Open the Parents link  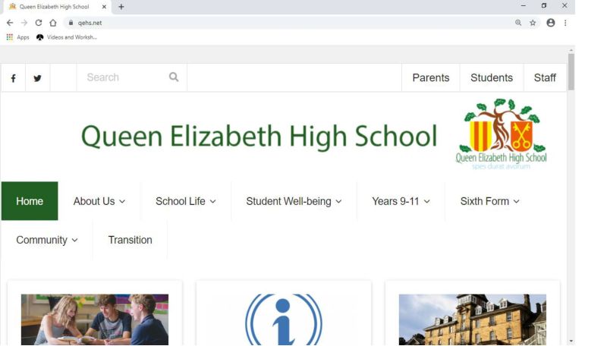431,78
